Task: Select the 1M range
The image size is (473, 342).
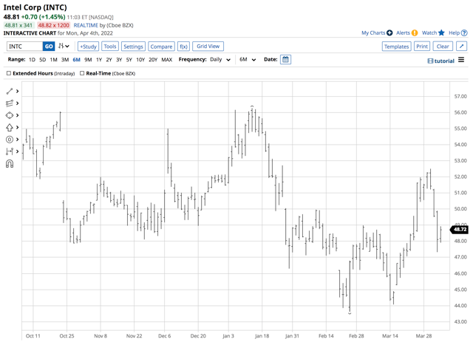Action: click(x=53, y=60)
